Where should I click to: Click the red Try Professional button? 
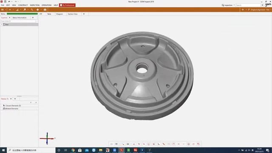tap(67, 5)
